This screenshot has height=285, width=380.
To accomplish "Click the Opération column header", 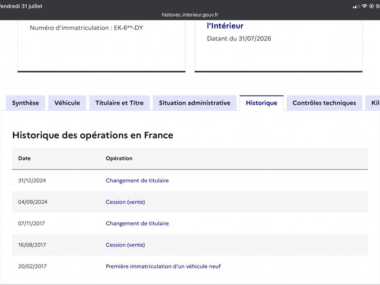I will [x=119, y=158].
